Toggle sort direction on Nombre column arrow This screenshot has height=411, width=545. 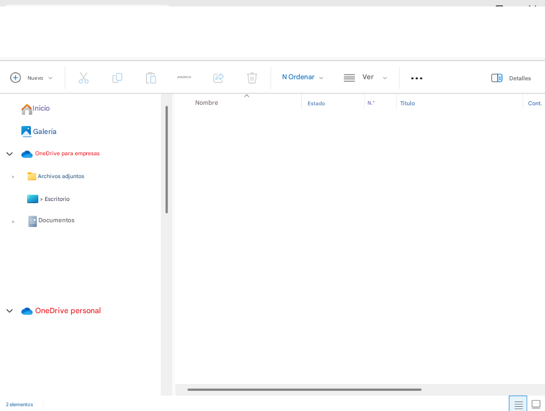246,96
